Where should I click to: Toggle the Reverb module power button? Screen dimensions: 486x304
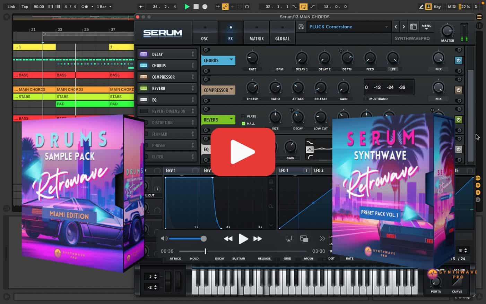(x=458, y=120)
